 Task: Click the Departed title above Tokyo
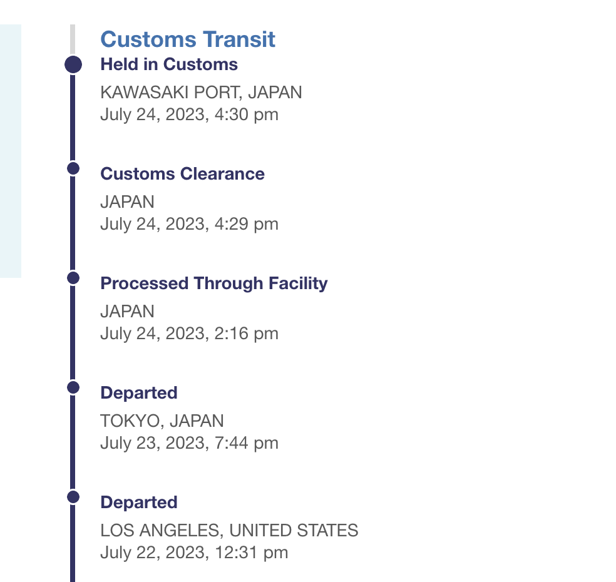[139, 393]
